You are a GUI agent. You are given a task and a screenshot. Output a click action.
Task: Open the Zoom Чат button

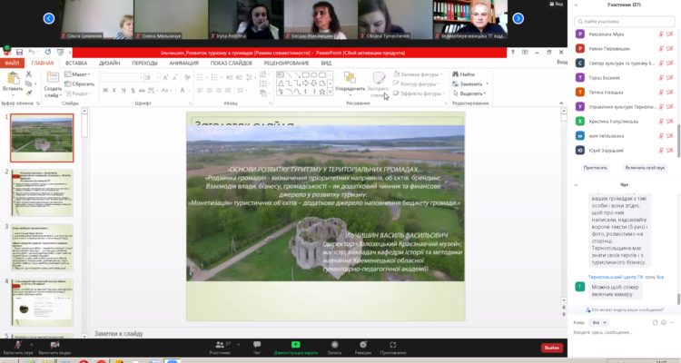click(x=257, y=348)
